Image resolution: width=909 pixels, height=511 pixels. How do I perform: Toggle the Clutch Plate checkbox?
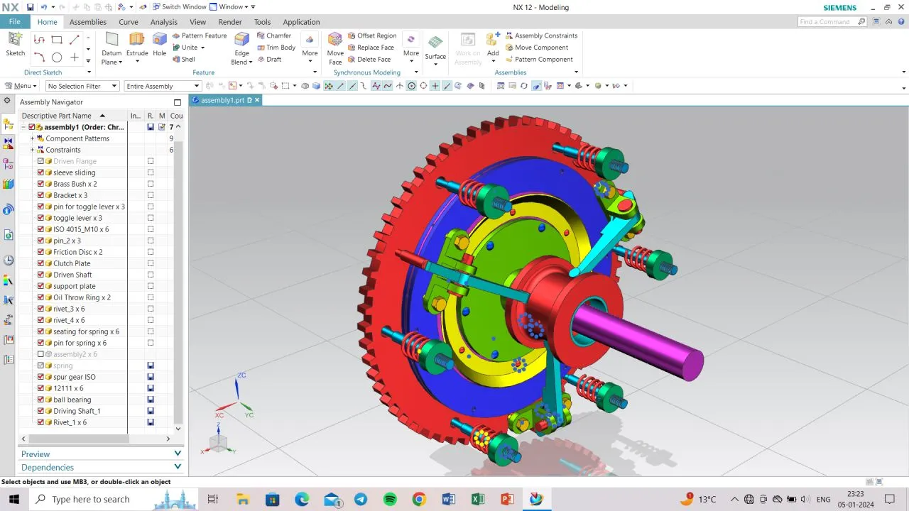pyautogui.click(x=40, y=263)
